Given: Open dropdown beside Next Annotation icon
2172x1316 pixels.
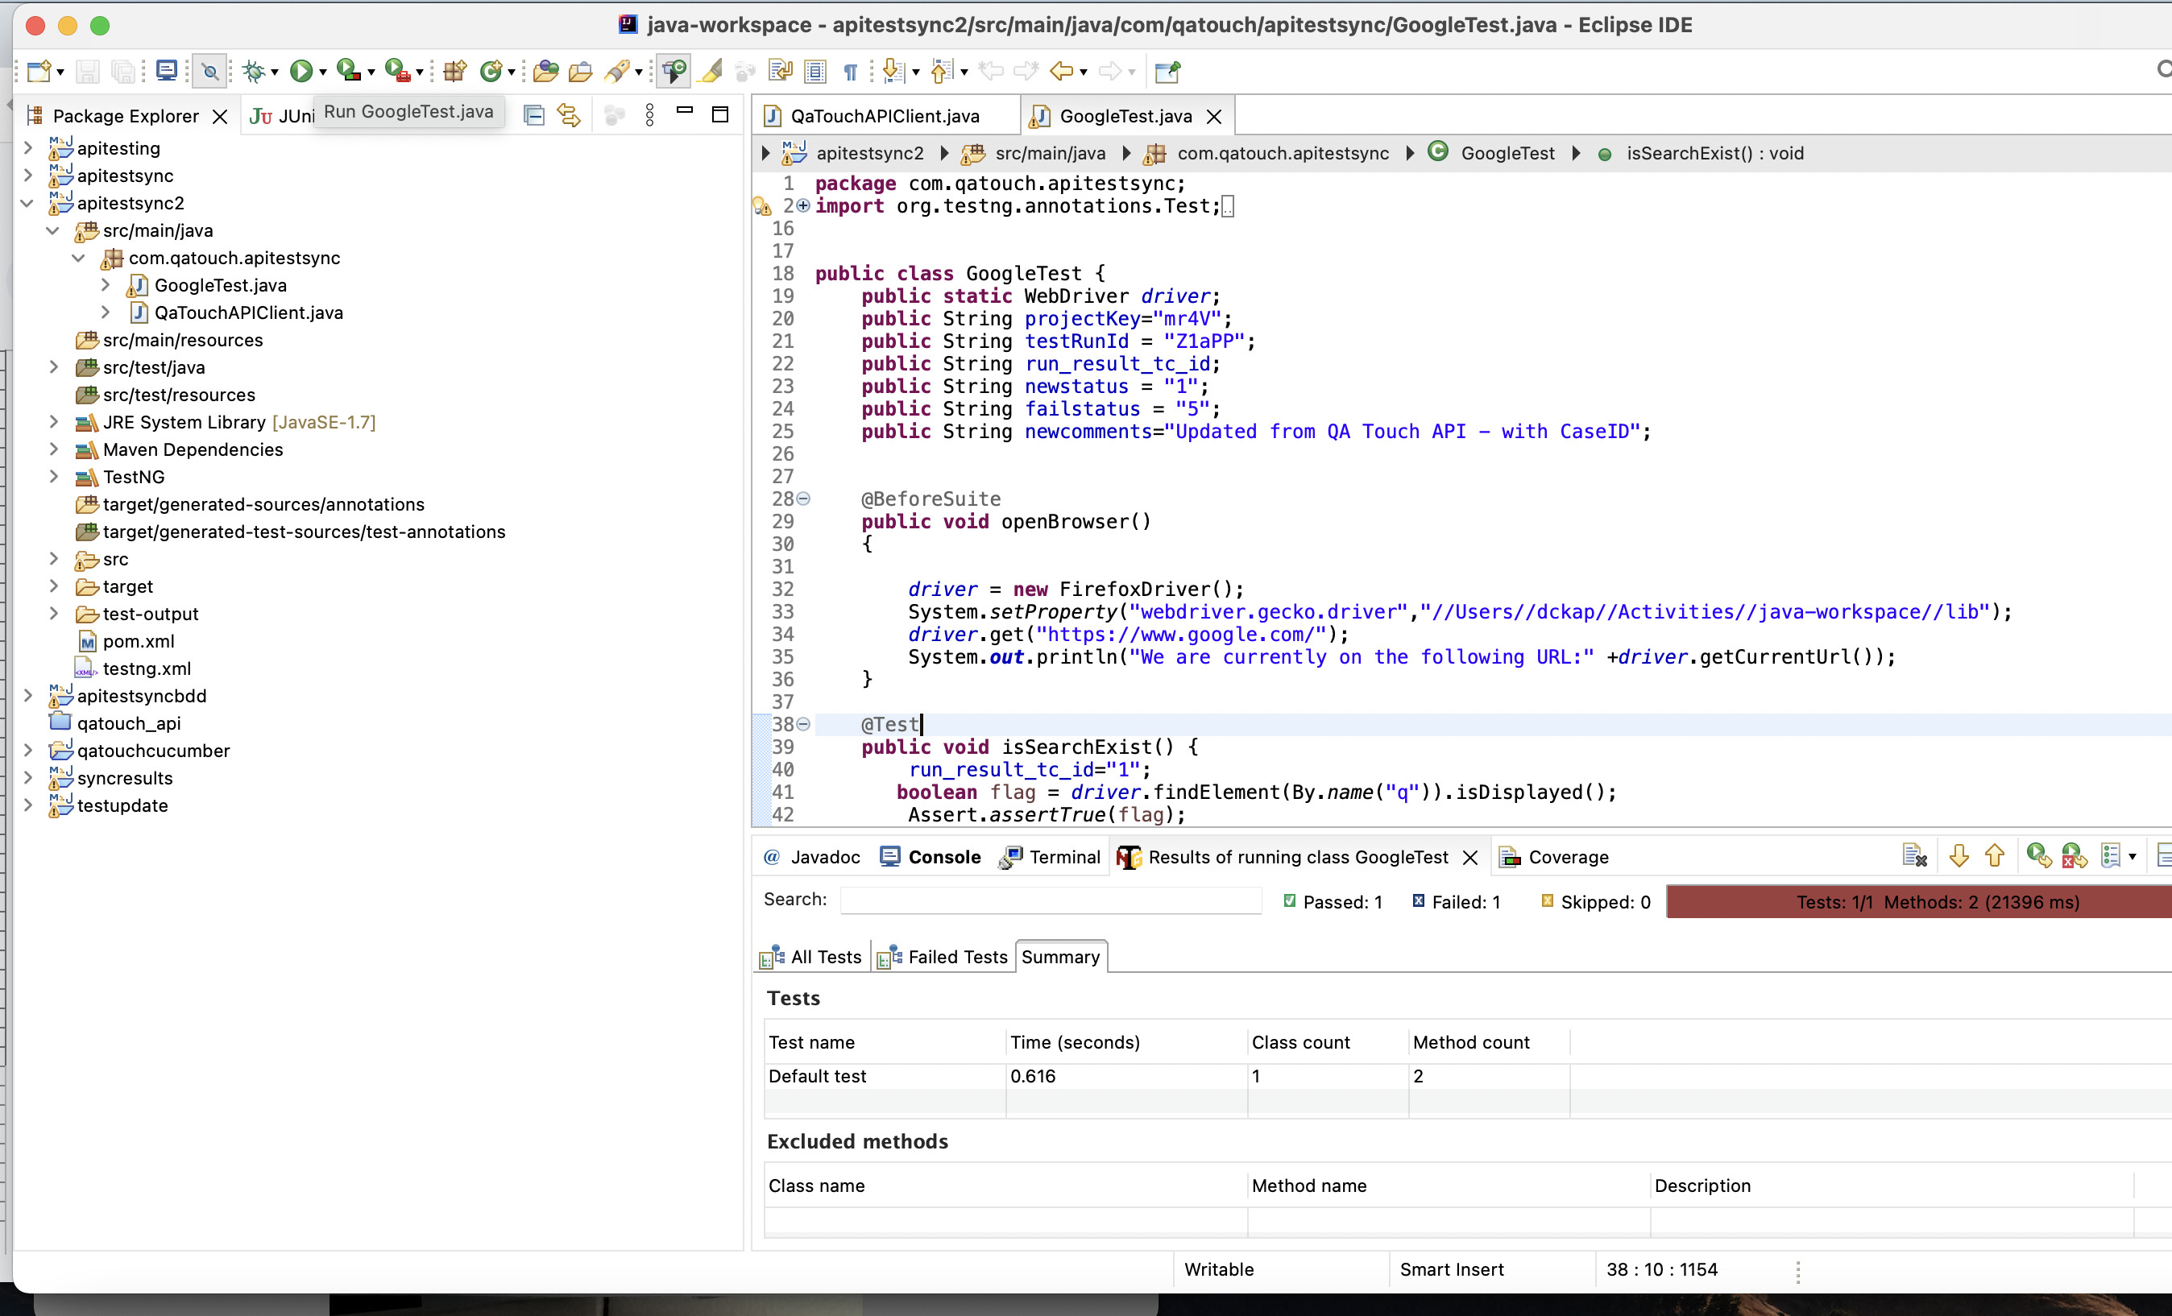Looking at the screenshot, I should (x=916, y=72).
